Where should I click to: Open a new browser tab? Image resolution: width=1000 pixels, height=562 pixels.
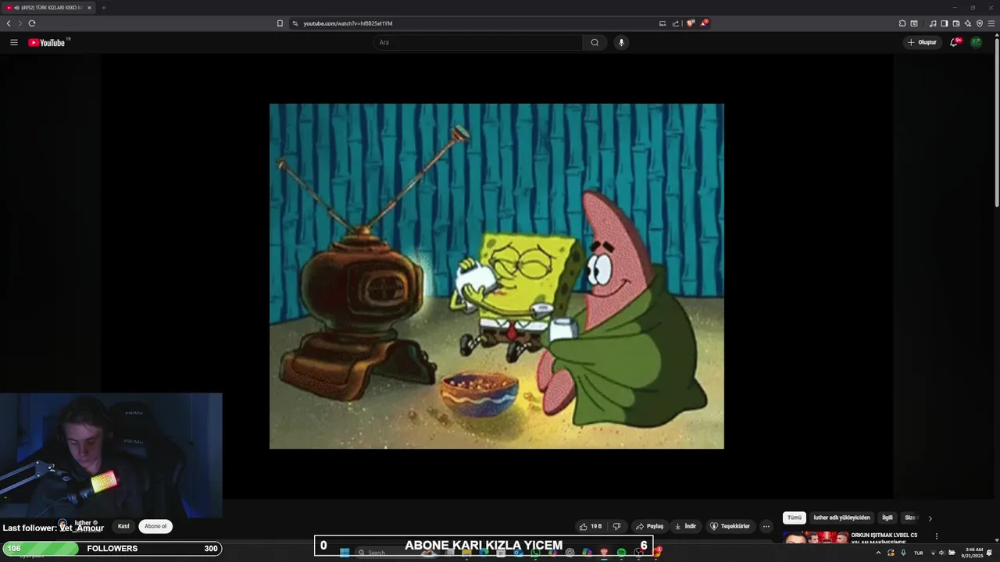(x=103, y=8)
